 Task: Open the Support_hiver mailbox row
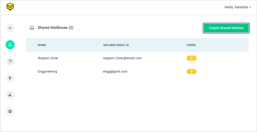[137, 58]
